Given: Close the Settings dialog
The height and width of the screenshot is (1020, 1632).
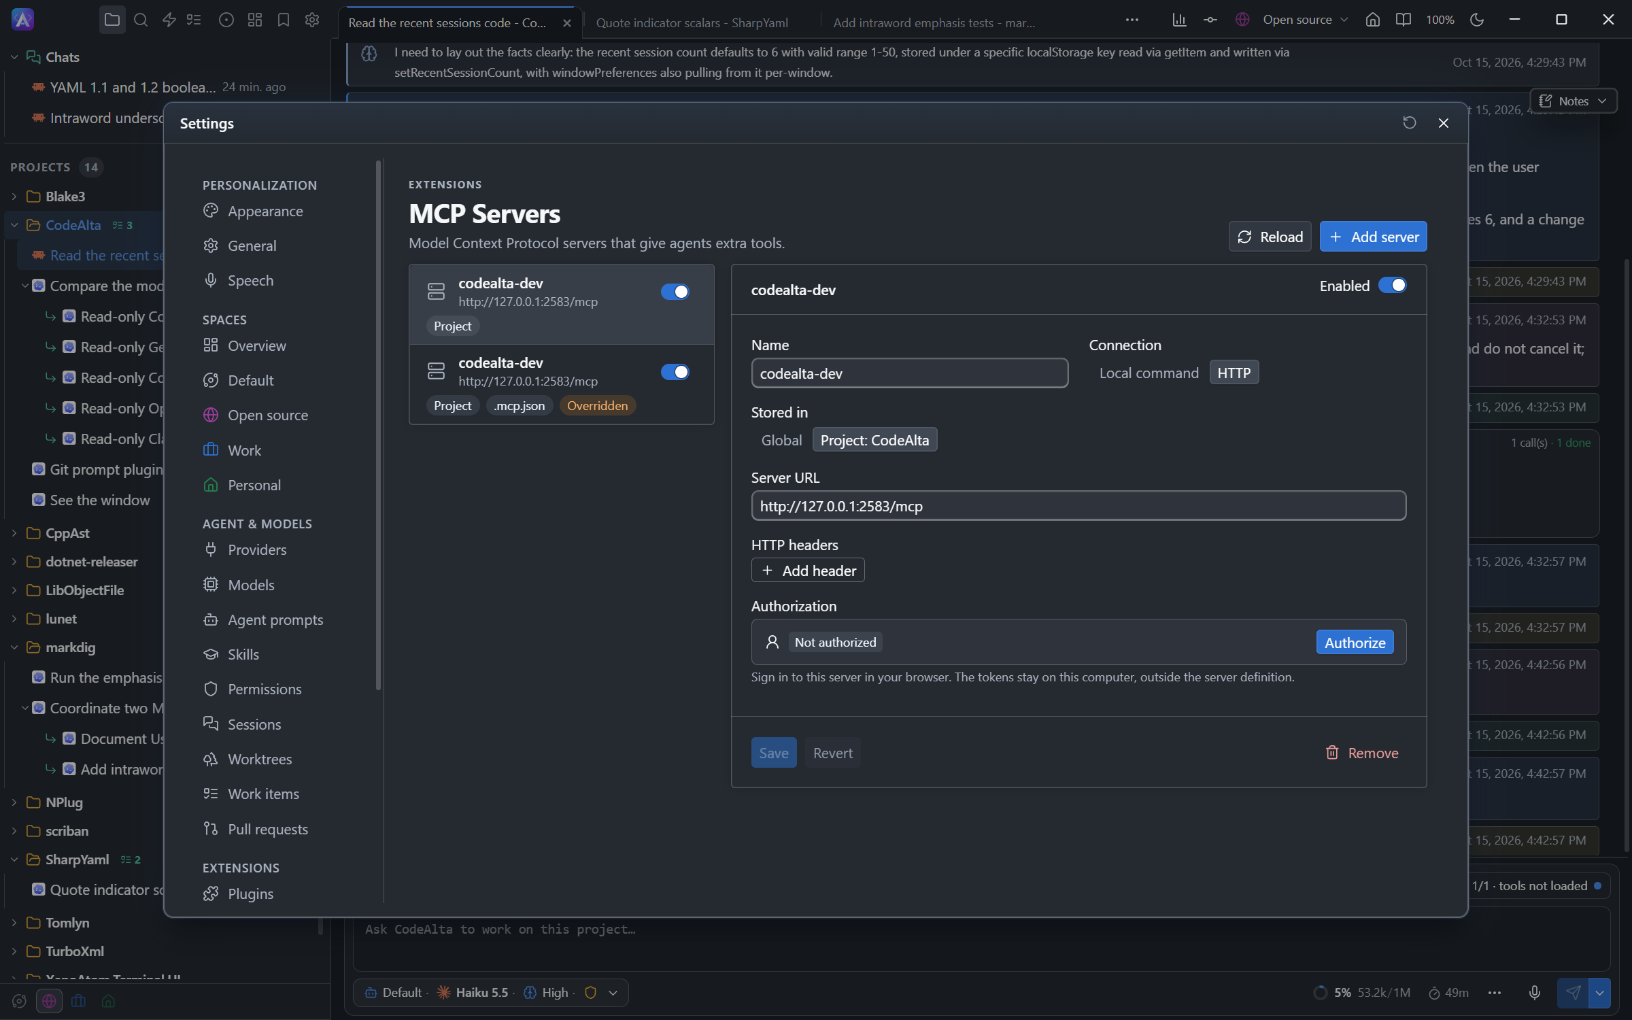Looking at the screenshot, I should coord(1444,123).
